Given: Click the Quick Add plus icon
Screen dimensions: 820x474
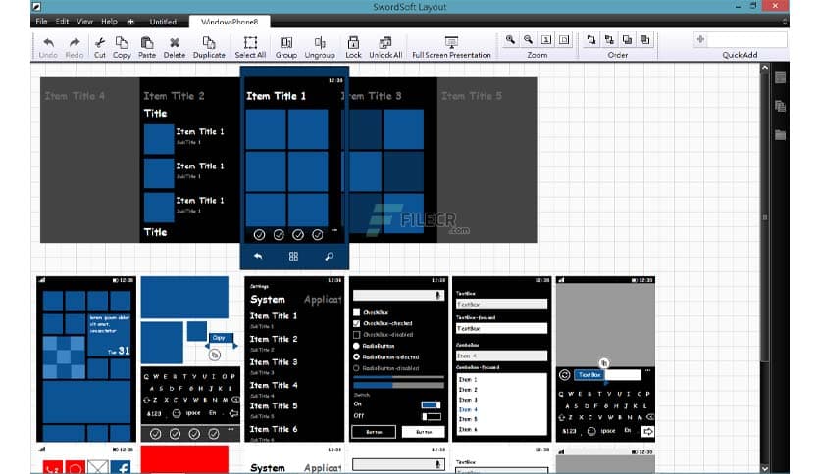Looking at the screenshot, I should 700,40.
